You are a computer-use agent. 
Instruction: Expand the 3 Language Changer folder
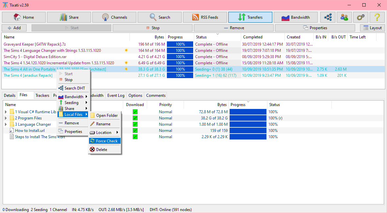click(x=6, y=124)
